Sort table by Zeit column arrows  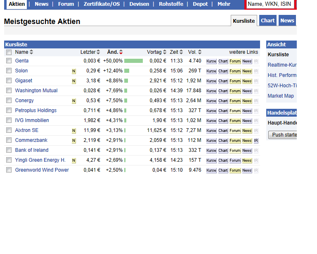181,52
